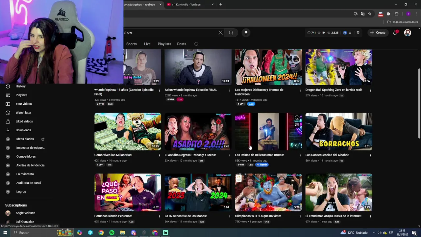Screen dimensions: 421x237
Task: Click the page vertical scrollbar
Action: point(419,104)
